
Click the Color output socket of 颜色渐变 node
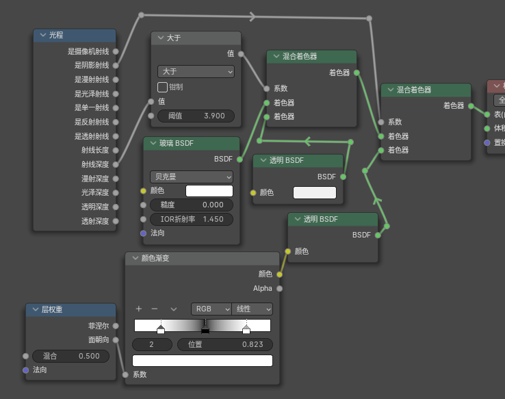coord(279,274)
